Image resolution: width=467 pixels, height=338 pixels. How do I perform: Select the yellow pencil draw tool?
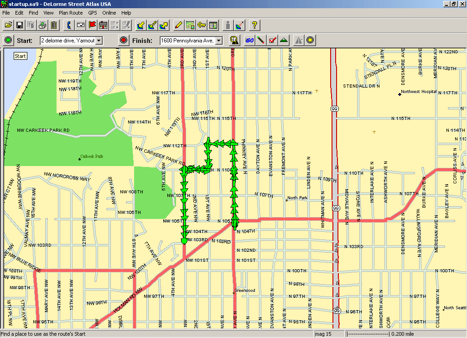click(178, 25)
